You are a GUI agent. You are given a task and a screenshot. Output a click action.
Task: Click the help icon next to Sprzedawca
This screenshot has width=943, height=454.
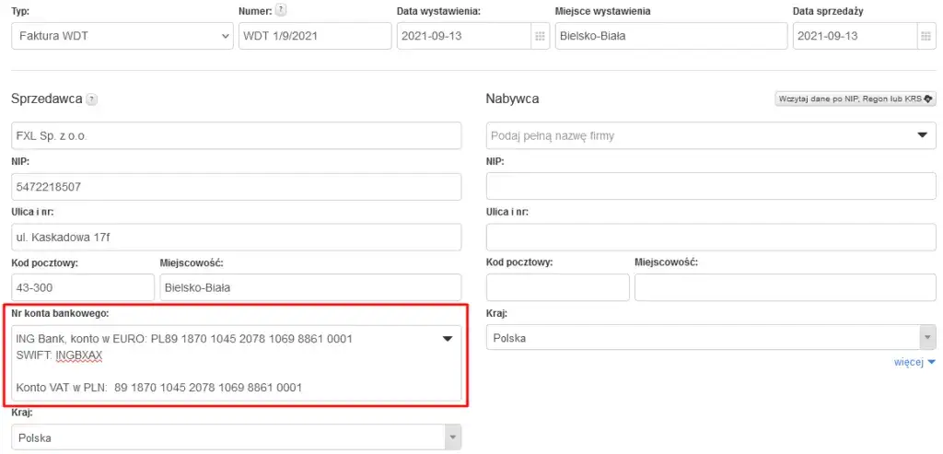91,99
